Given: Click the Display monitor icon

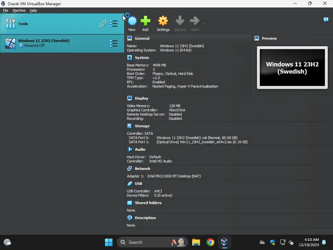Looking at the screenshot, I should click(129, 98).
